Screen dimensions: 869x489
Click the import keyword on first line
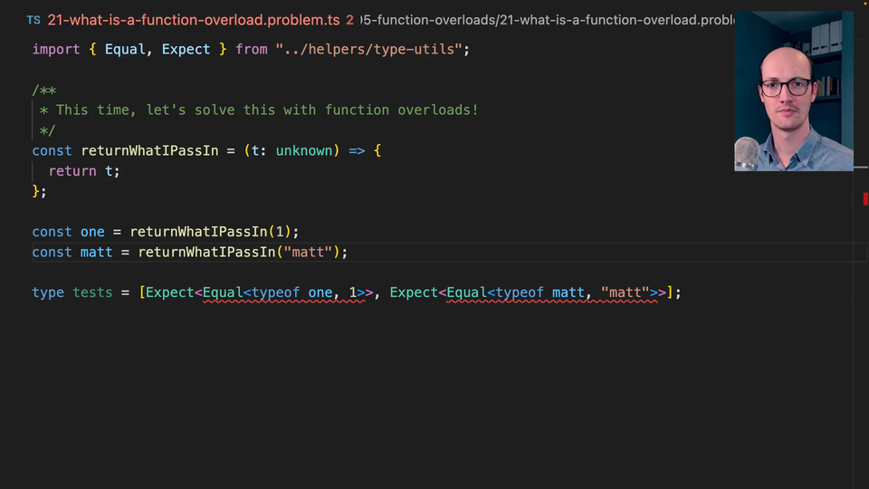(x=56, y=49)
